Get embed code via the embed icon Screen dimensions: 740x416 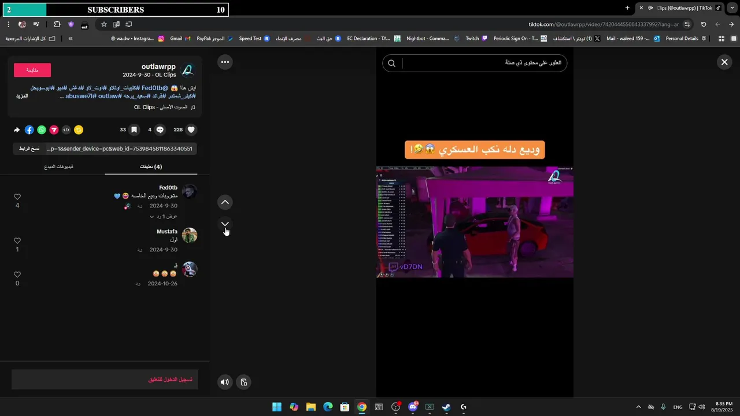66,130
